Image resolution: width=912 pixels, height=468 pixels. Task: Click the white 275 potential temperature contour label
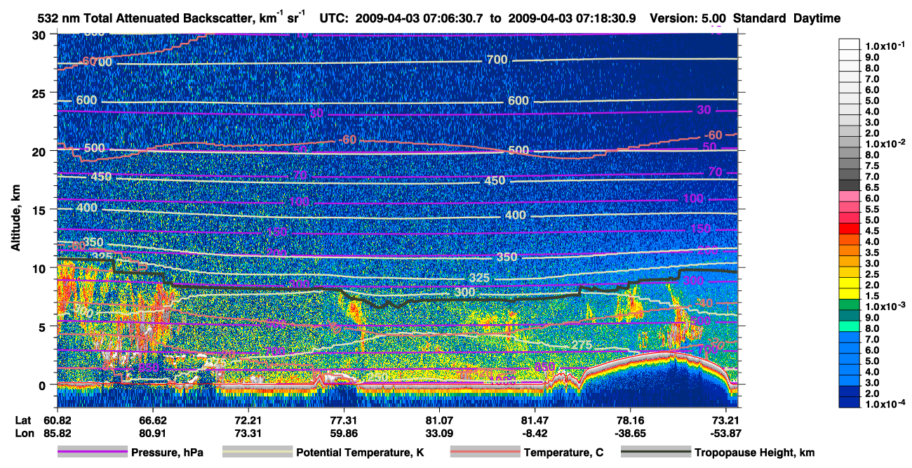[x=581, y=345]
